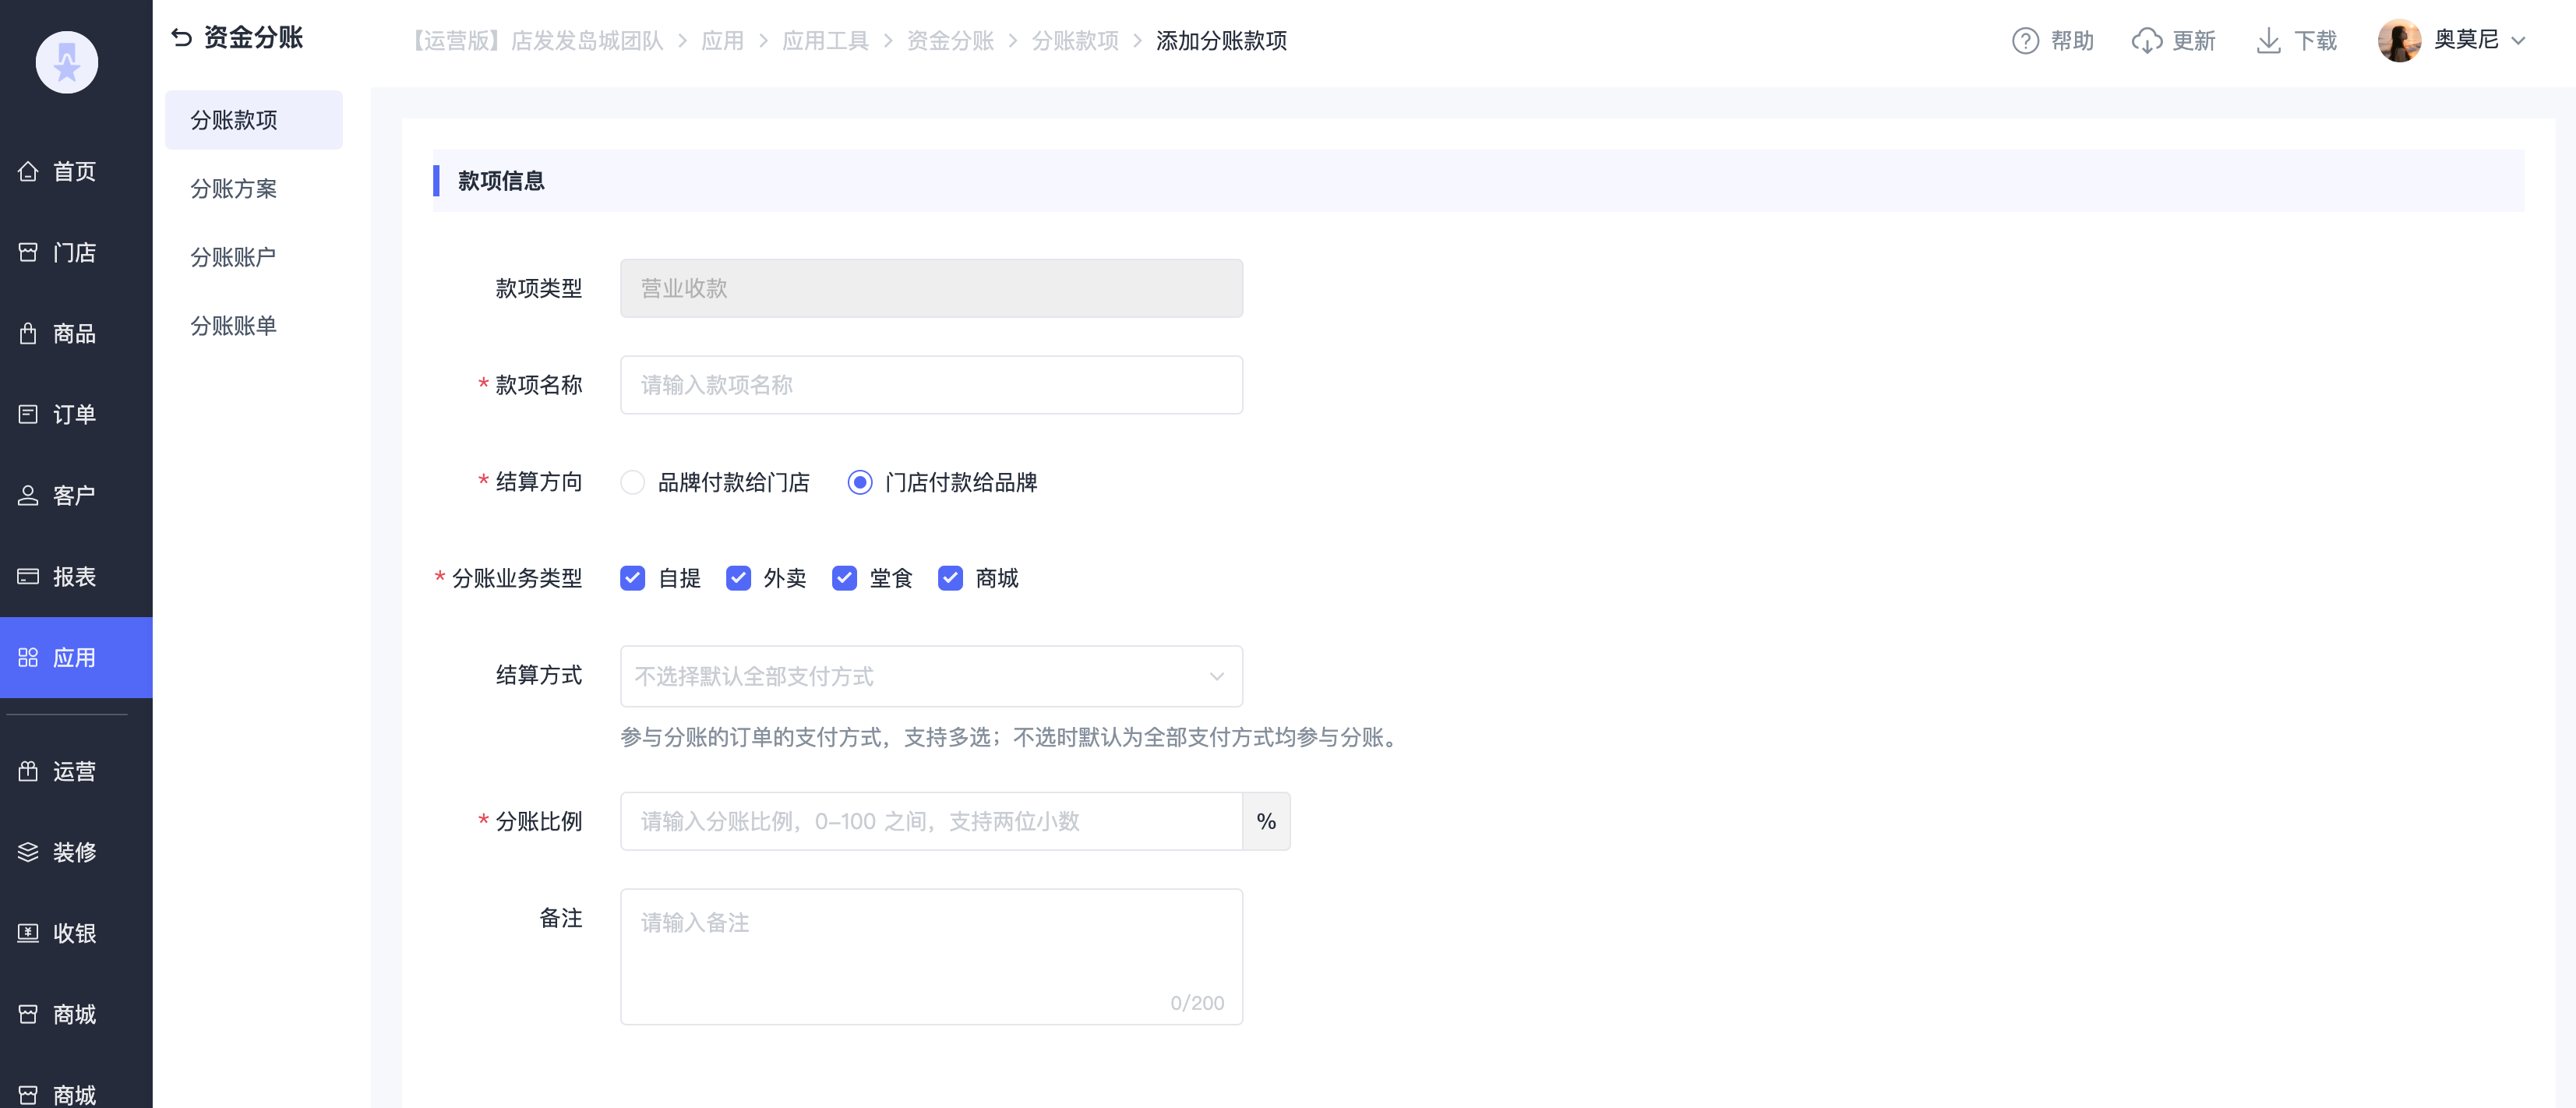This screenshot has height=1108, width=2576.
Task: Open 商品 shopping bag icon
Action: coord(28,333)
